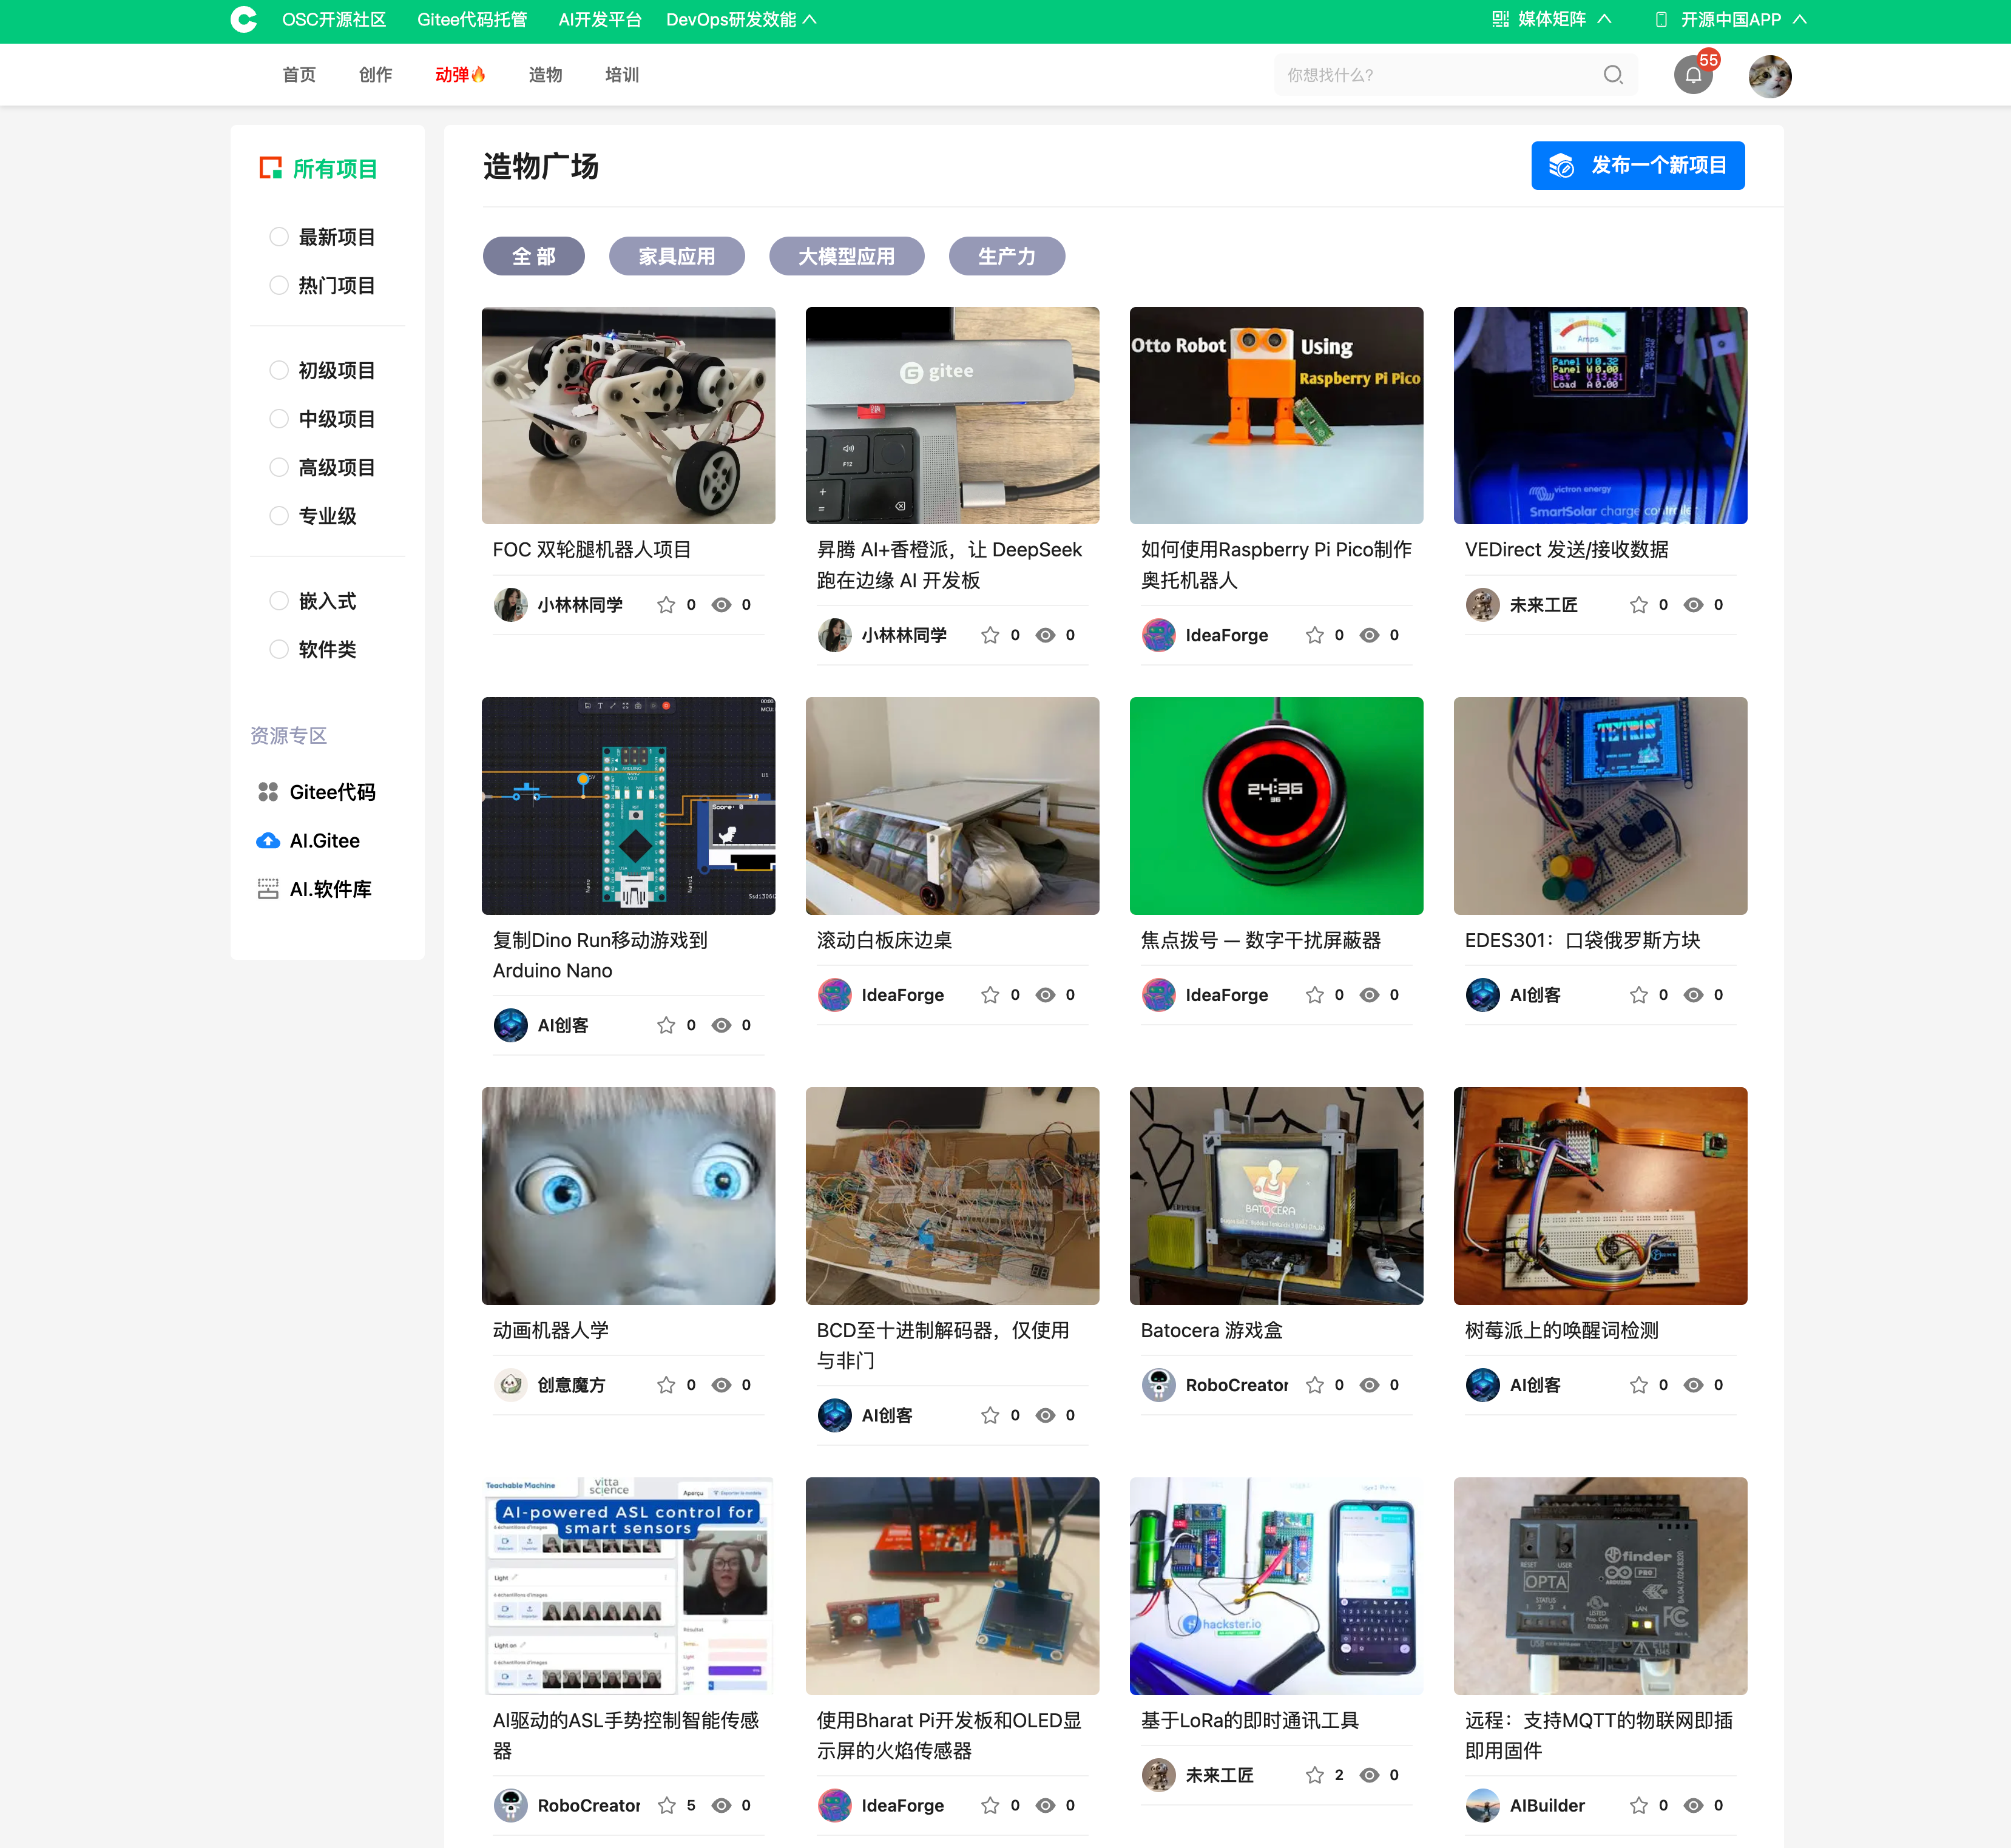Click AIBuilder avatar on MQTT固件 card

[1482, 1805]
